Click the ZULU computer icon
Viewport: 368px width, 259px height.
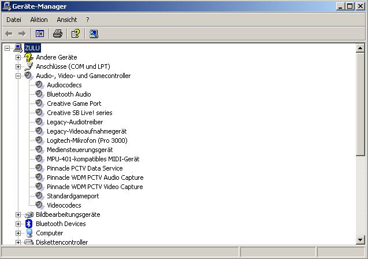18,48
